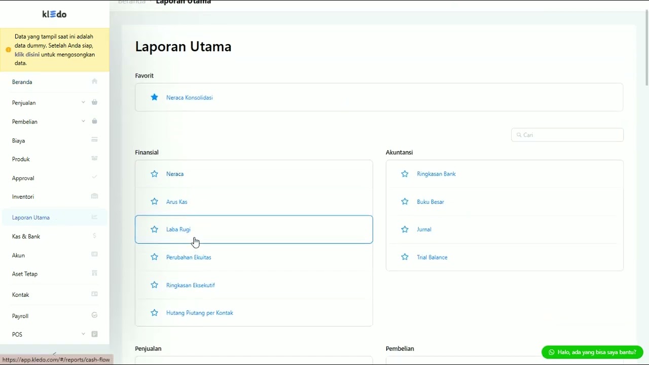Click the Aset Tetap building icon
This screenshot has width=649, height=365.
coord(94,274)
